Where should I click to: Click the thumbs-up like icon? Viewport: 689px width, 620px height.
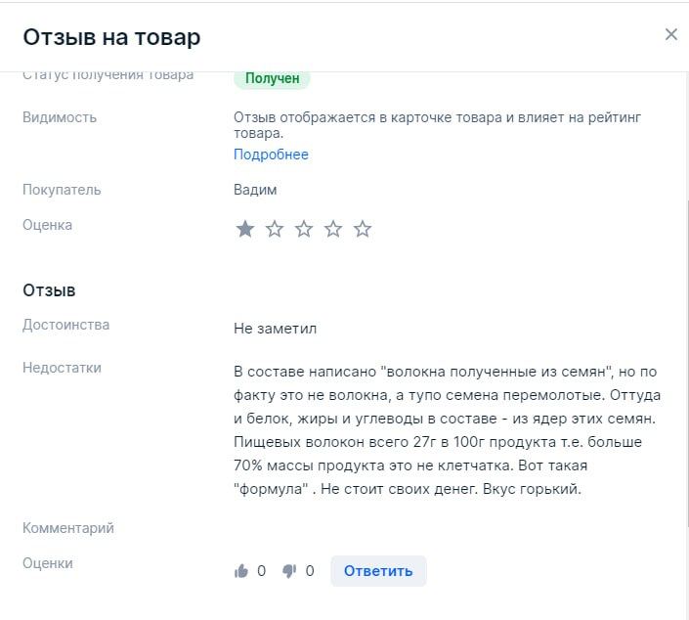click(x=241, y=571)
